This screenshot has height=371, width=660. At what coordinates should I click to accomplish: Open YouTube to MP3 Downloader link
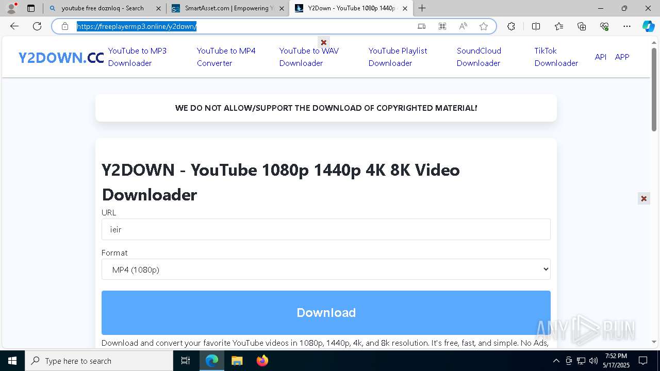click(137, 57)
